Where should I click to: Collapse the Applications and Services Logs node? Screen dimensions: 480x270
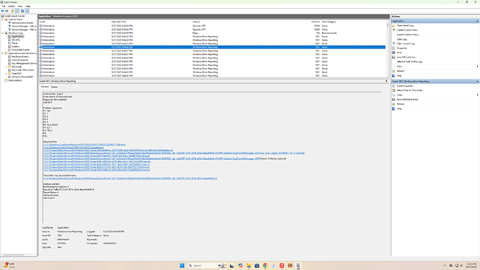point(3,54)
